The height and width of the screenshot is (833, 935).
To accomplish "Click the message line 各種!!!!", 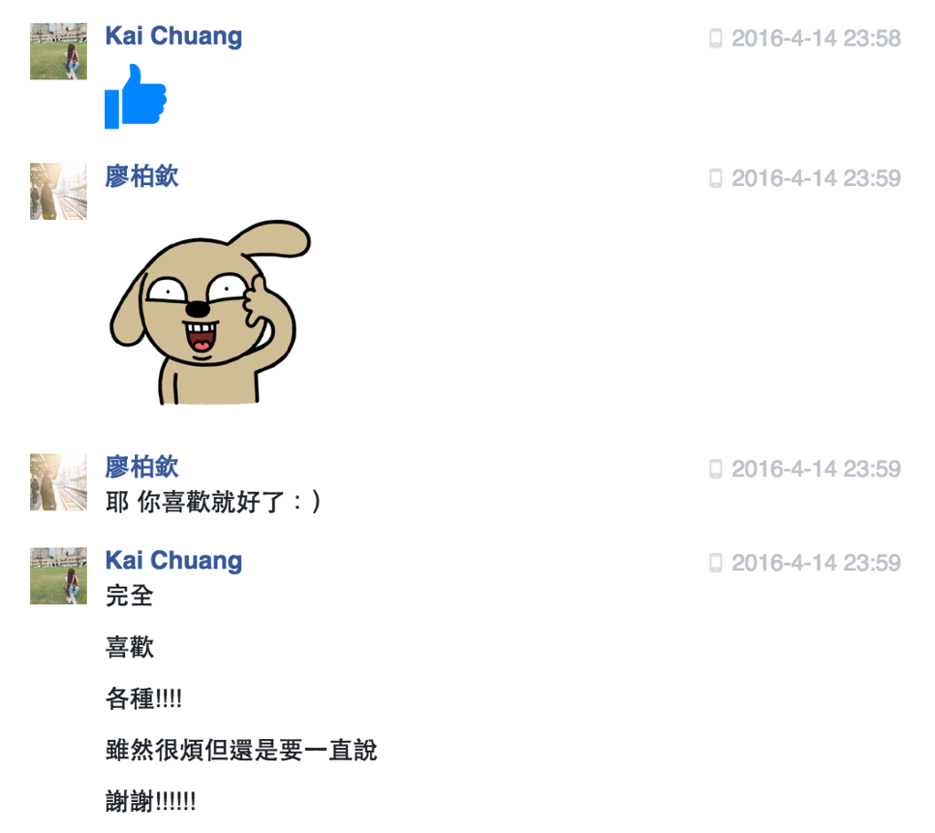I will coord(143,698).
